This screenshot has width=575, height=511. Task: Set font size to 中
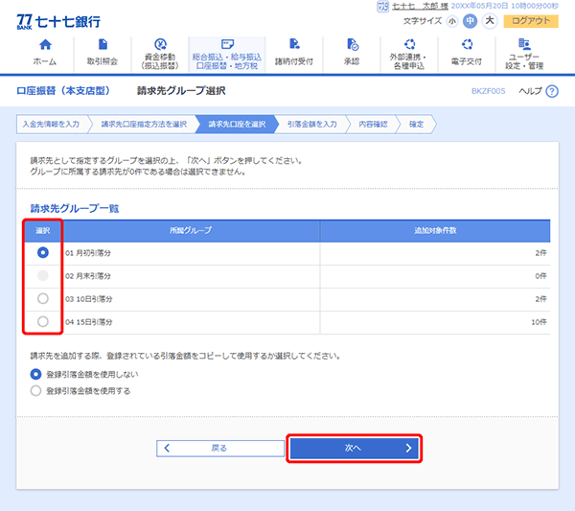(x=470, y=21)
